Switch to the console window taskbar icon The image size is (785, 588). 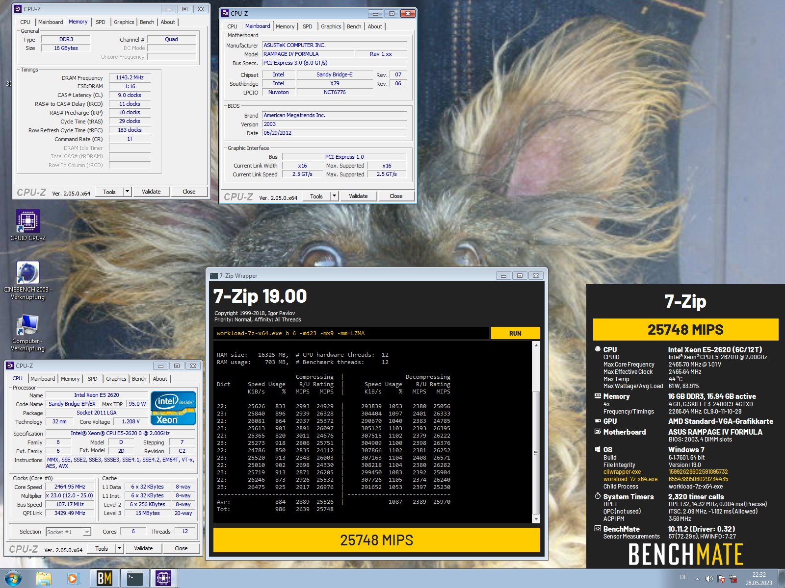pos(134,579)
